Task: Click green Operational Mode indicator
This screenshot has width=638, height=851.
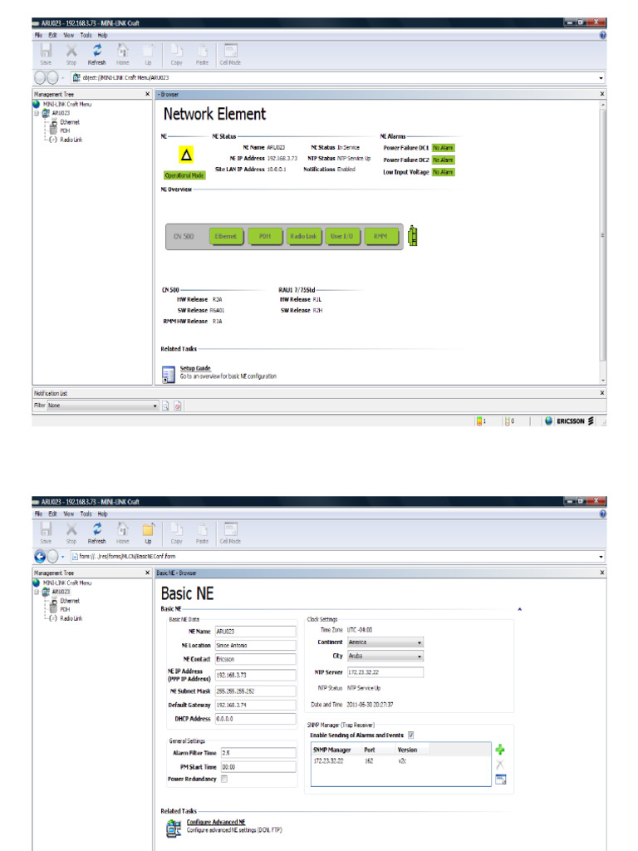Action: (x=184, y=175)
